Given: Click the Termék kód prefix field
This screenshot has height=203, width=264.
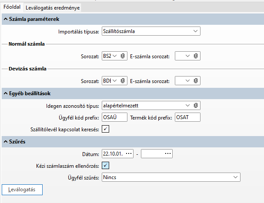Looking at the screenshot, I should (187, 117).
